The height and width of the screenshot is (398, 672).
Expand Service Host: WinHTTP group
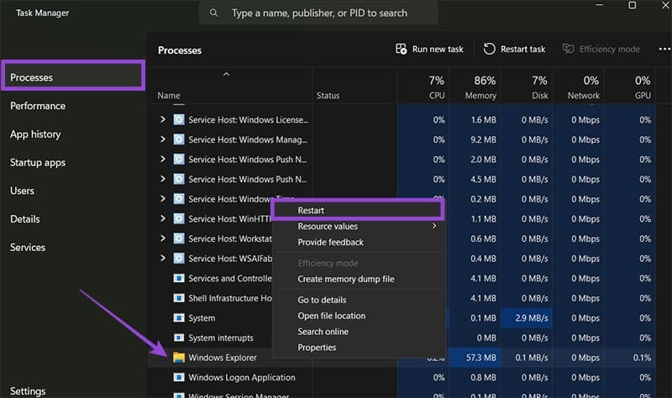click(x=162, y=218)
